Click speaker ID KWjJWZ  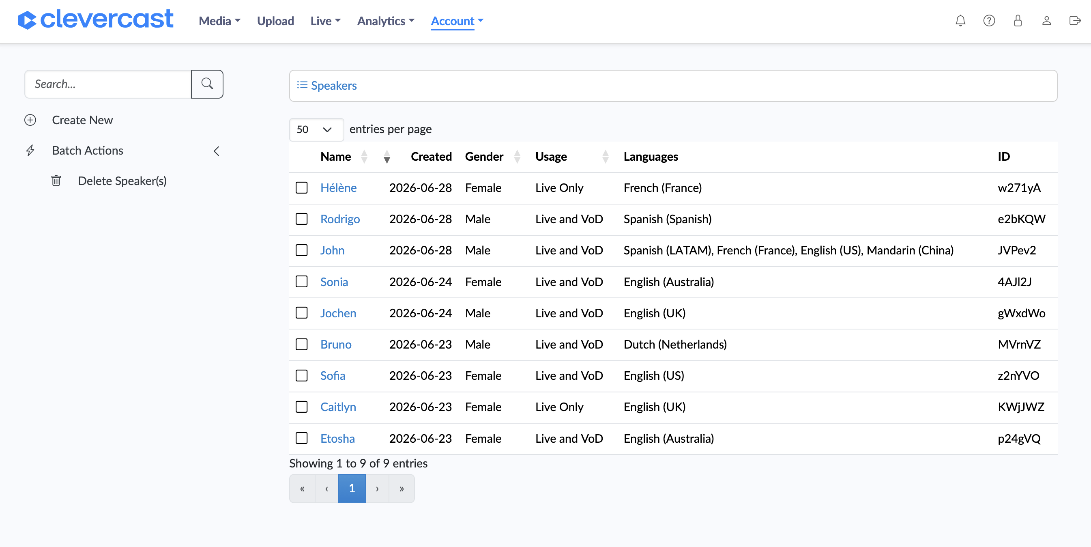(x=1021, y=407)
